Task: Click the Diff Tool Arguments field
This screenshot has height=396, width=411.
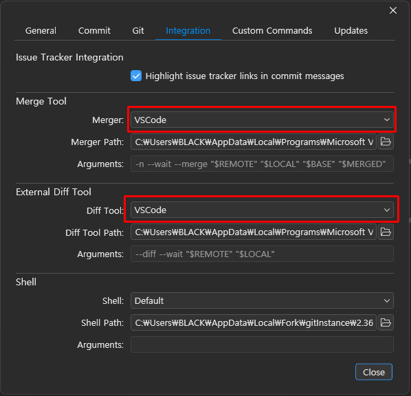Action: coord(262,254)
